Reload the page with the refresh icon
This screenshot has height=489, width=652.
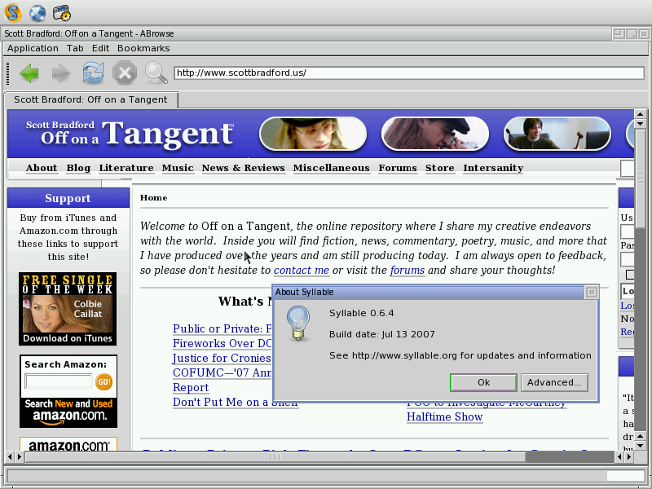[93, 73]
